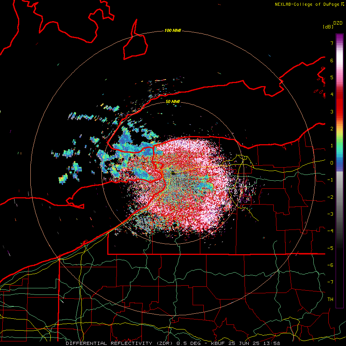Click the DZD legend title
The width and height of the screenshot is (346, 346).
pyautogui.click(x=338, y=23)
